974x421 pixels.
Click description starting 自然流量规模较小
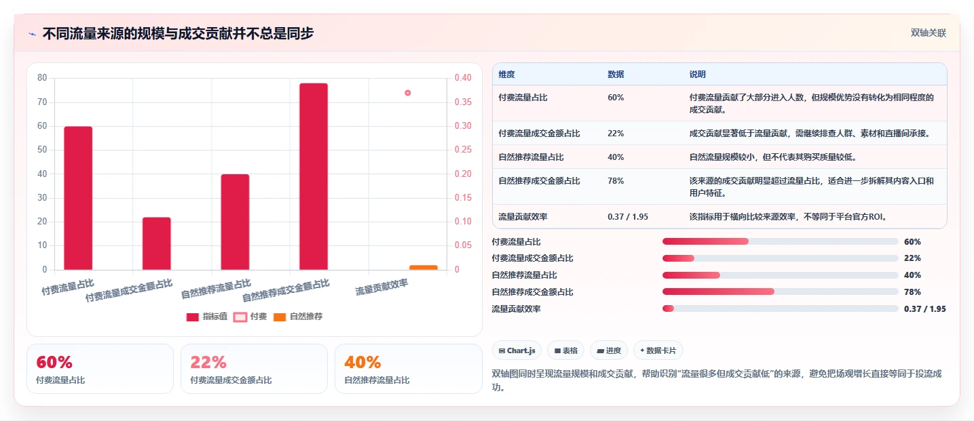772,157
